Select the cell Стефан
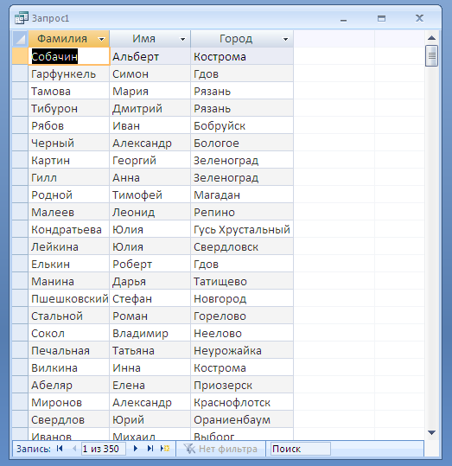452x466 pixels. tap(150, 298)
